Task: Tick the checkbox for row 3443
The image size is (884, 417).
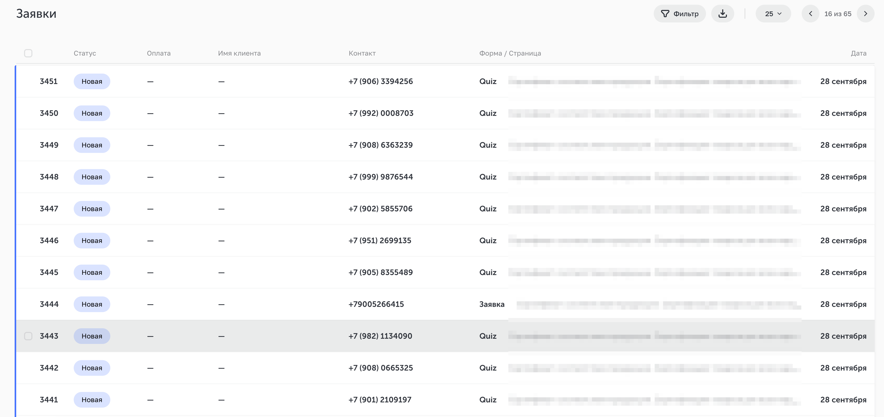Action: tap(28, 336)
